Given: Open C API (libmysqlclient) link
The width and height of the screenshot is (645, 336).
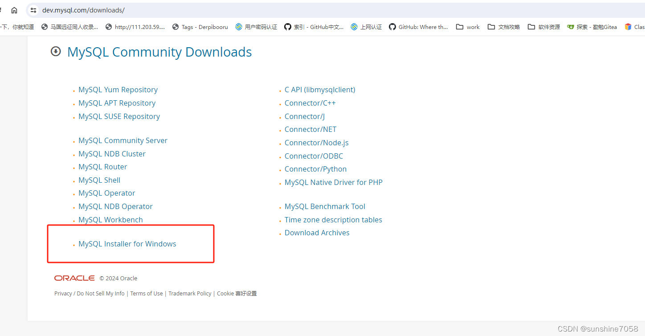Looking at the screenshot, I should tap(320, 90).
